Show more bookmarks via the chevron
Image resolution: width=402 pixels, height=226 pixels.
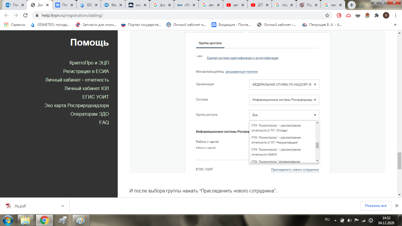[395, 25]
